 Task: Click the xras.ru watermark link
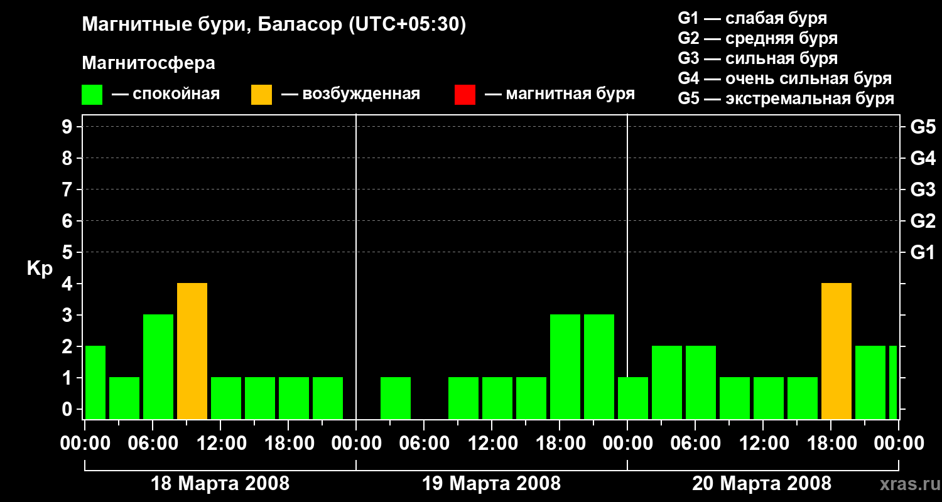pos(909,484)
